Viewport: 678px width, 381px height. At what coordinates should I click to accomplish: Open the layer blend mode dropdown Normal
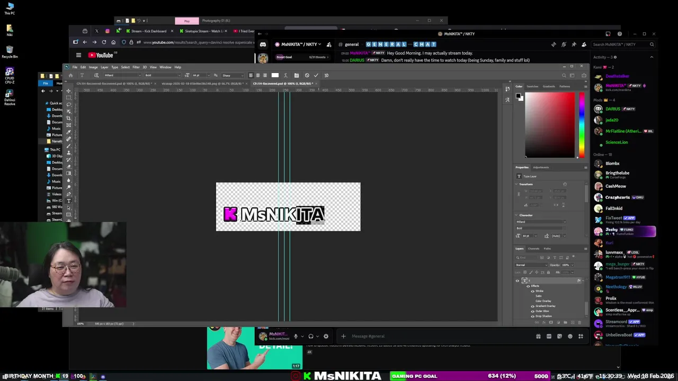click(531, 265)
